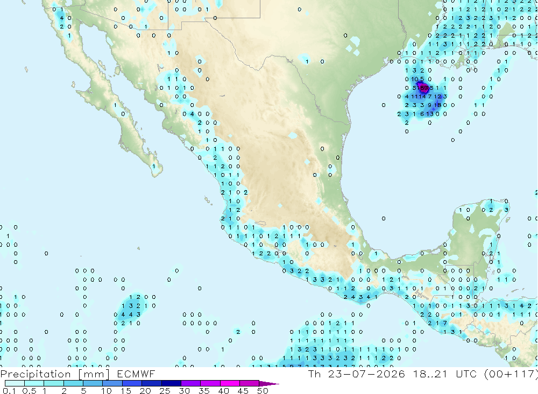Viewport: 538px width, 394px height.
Task: Click the '23-07-2026' date text
Action: pyautogui.click(x=366, y=374)
